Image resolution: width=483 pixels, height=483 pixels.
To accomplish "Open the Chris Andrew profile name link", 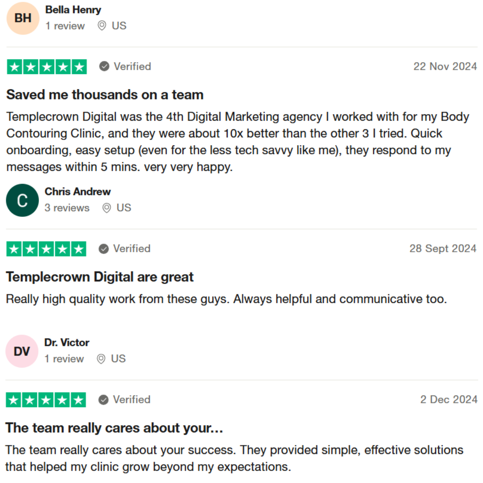I will [x=77, y=191].
